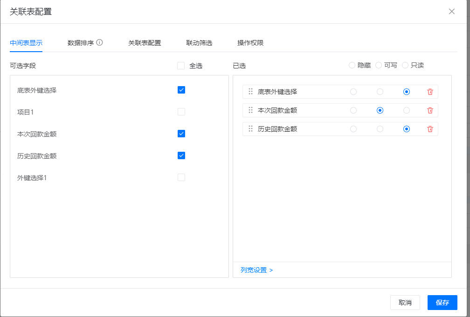Image resolution: width=470 pixels, height=317 pixels.
Task: Select the 可写 header radio button
Action: (379, 65)
